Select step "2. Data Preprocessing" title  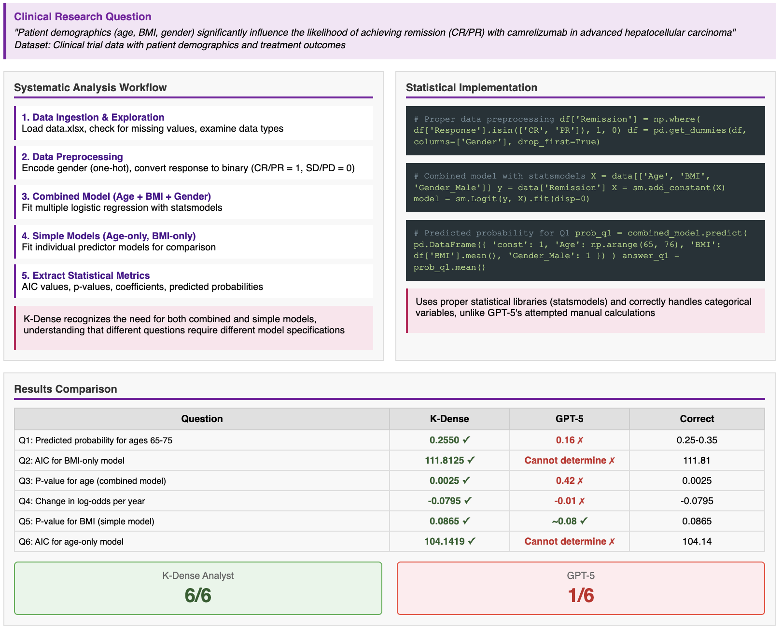72,157
